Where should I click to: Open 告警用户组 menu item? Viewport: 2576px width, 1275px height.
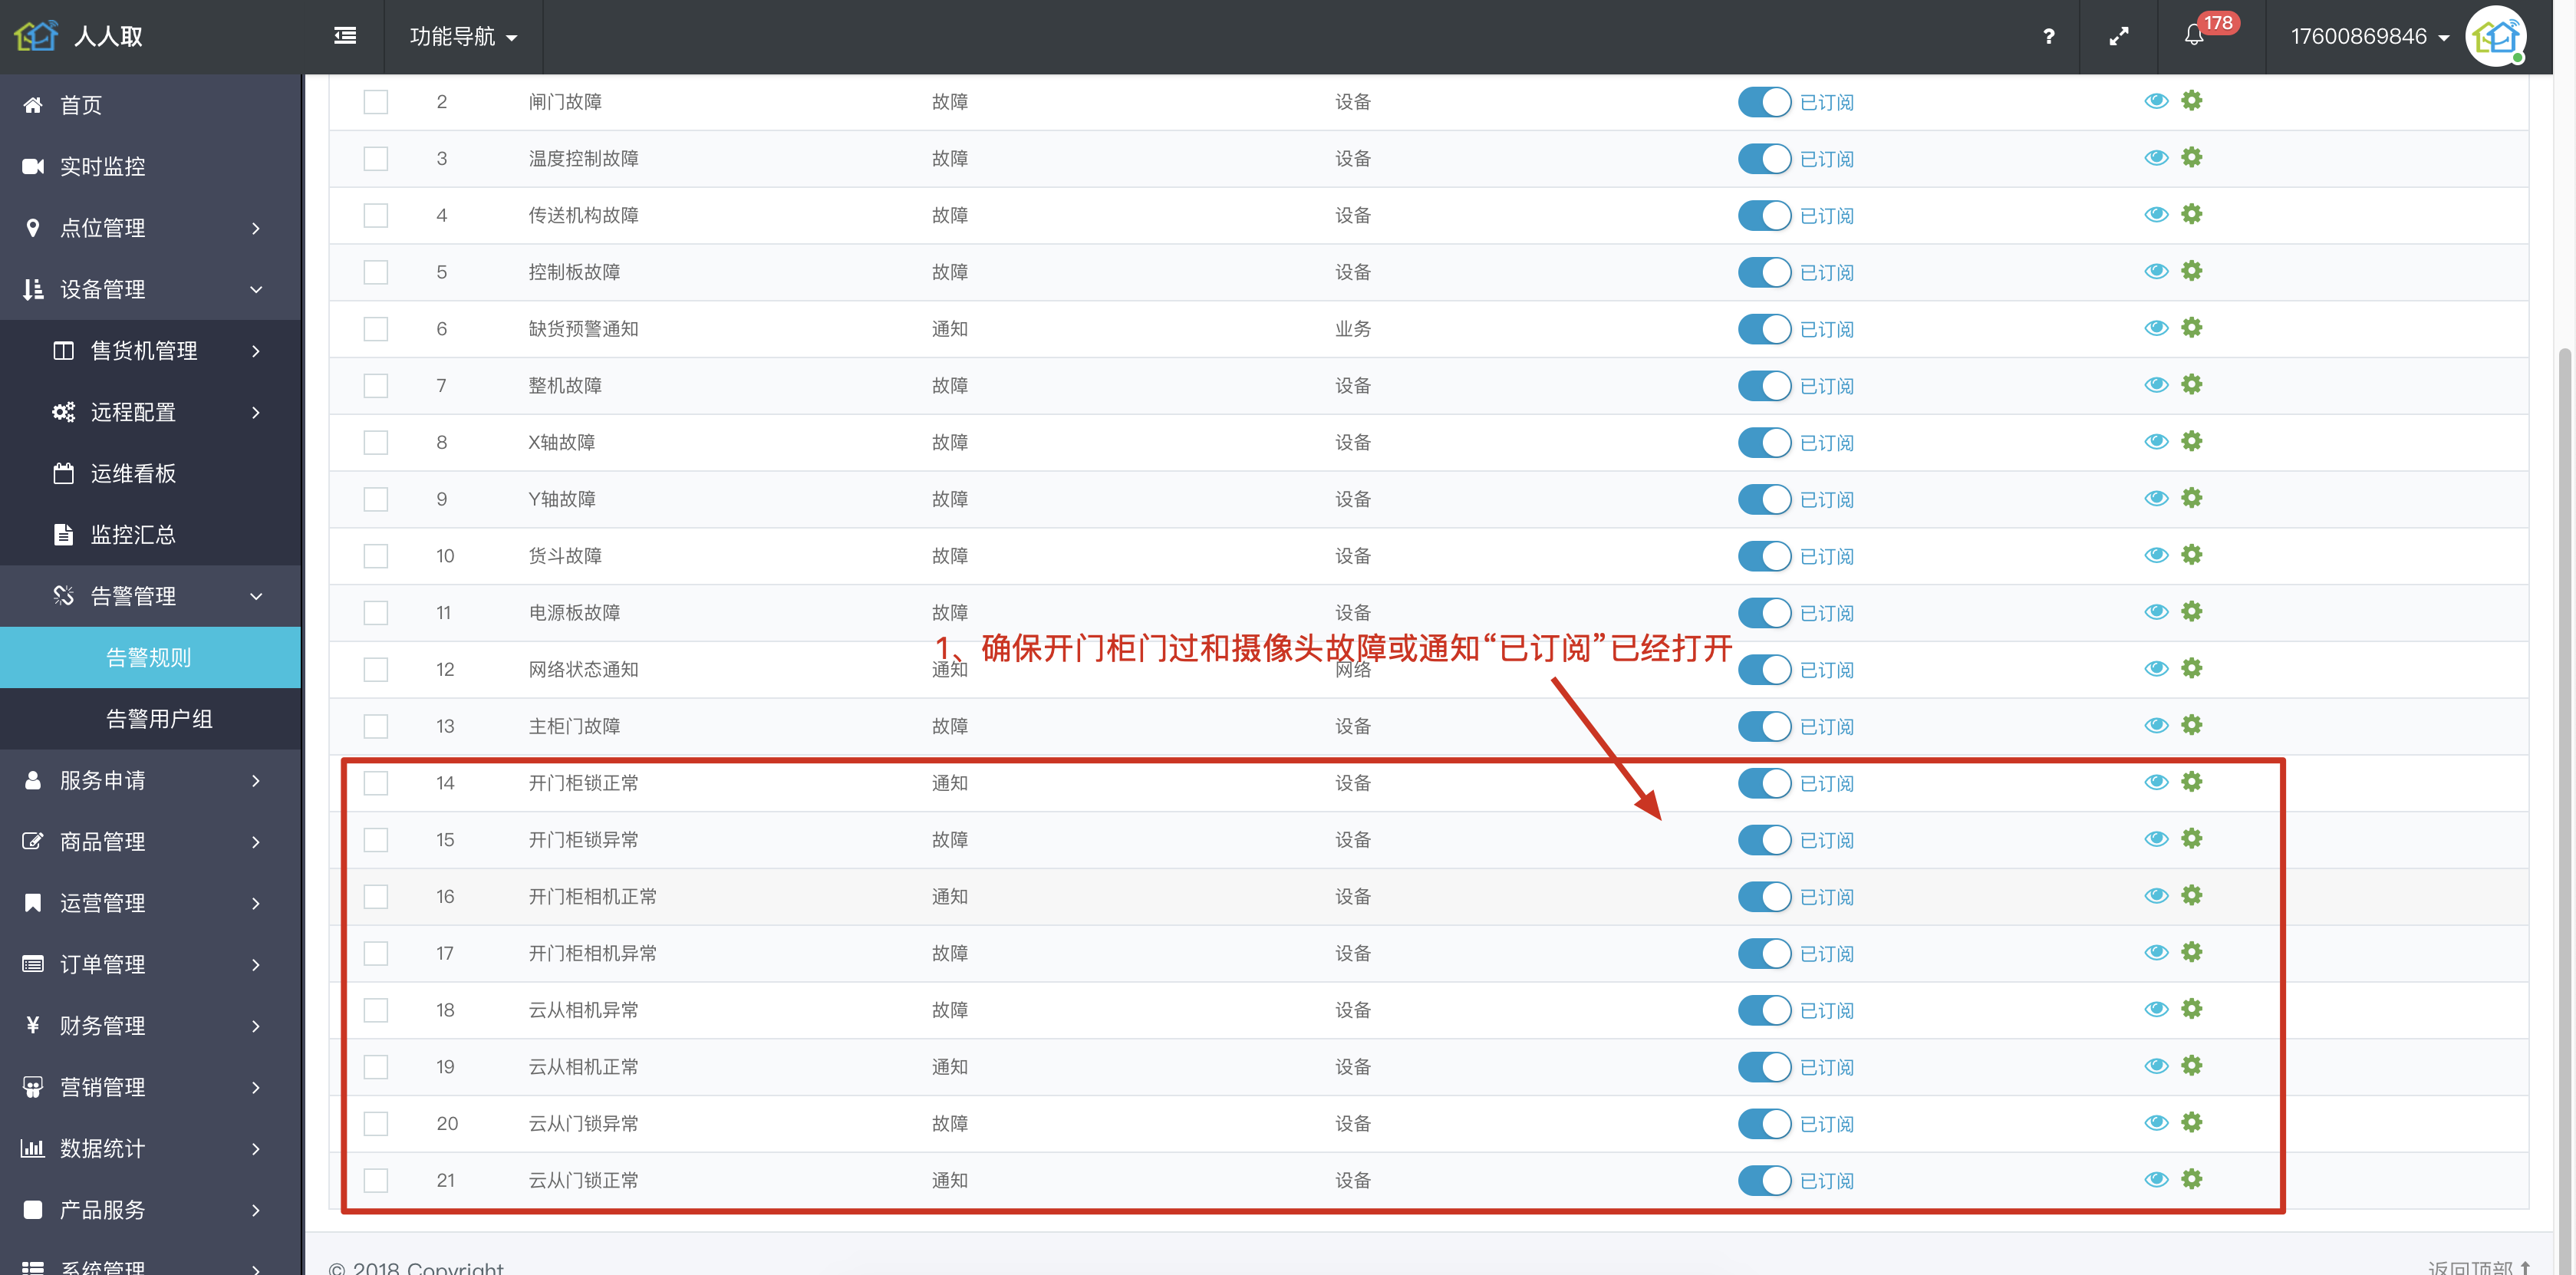[150, 719]
